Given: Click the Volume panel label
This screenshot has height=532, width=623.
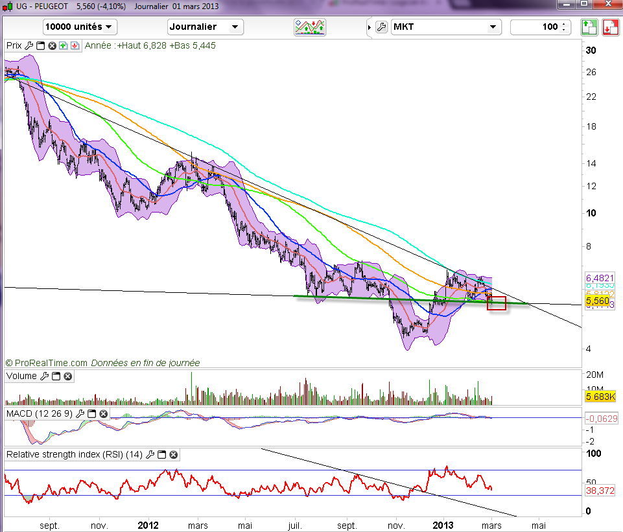Looking at the screenshot, I should tap(21, 376).
